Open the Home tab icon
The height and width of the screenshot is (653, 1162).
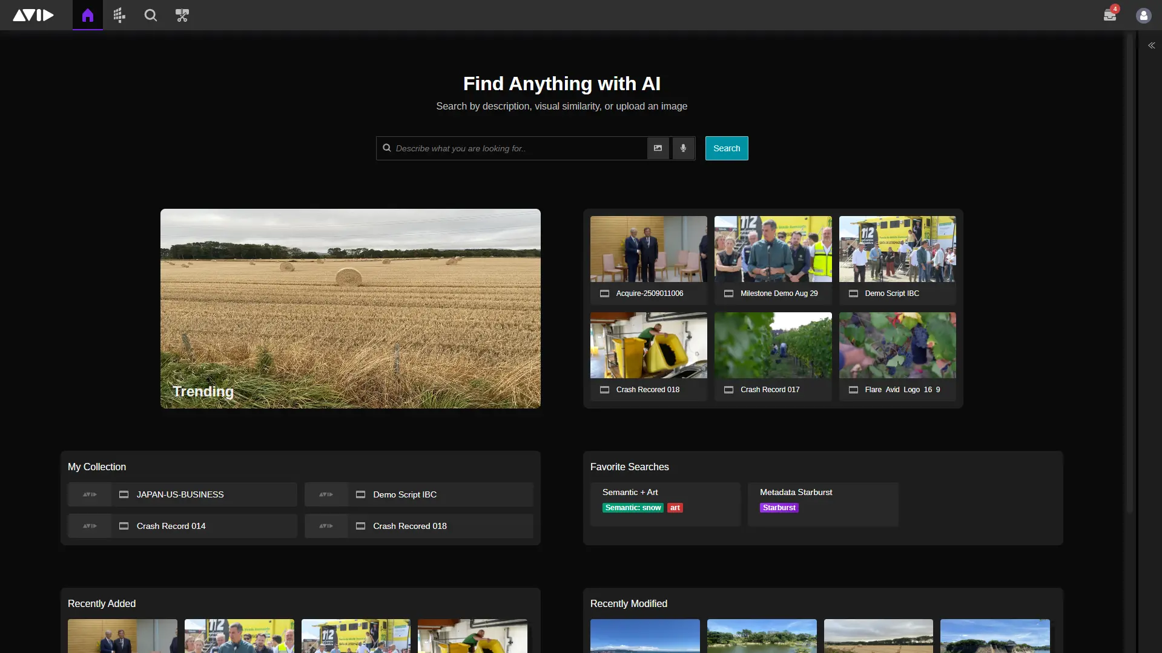click(x=88, y=15)
